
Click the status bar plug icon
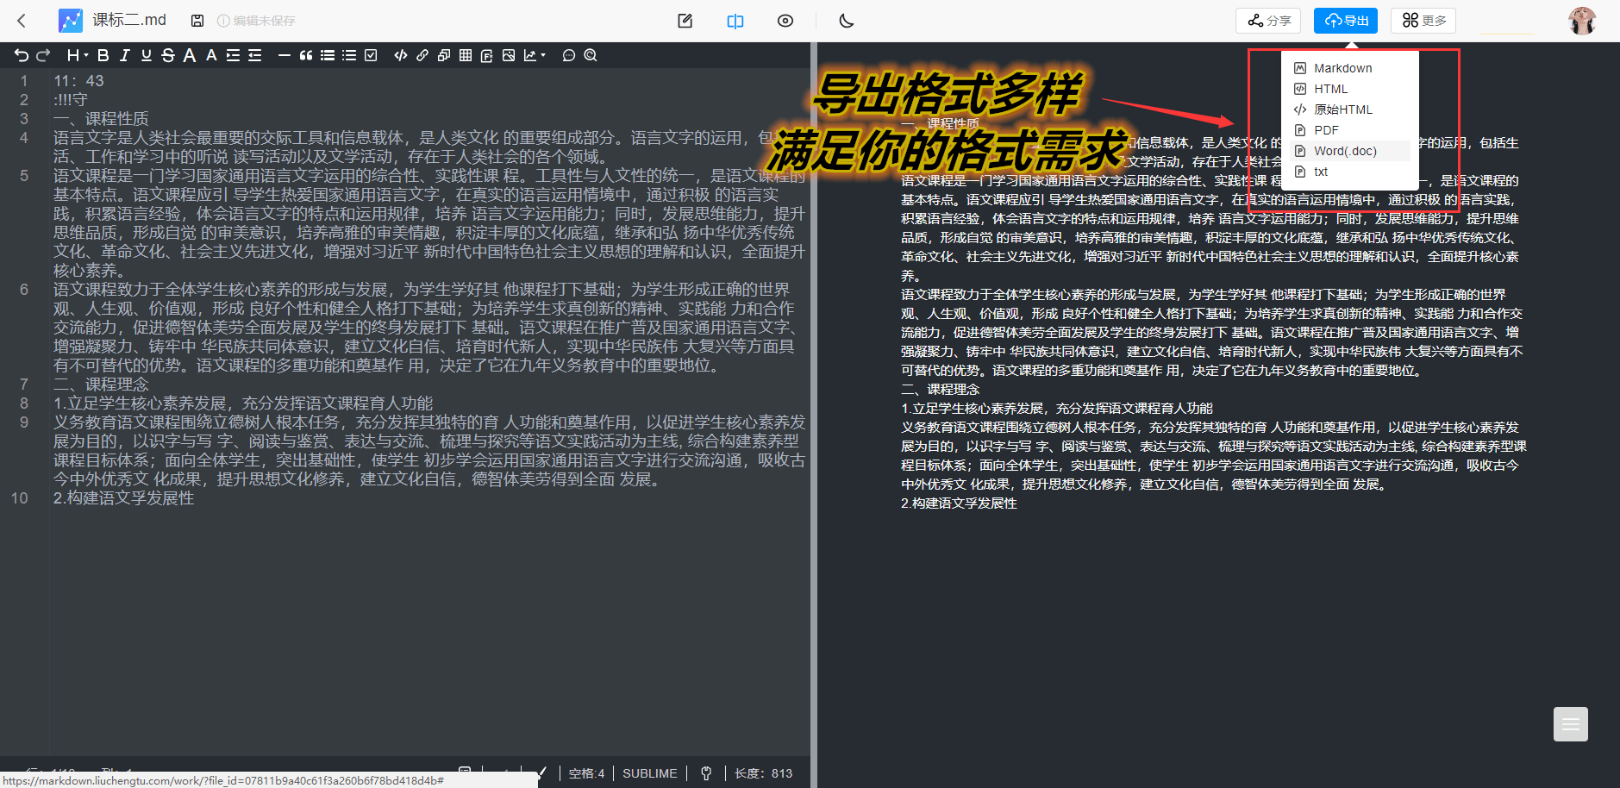706,773
